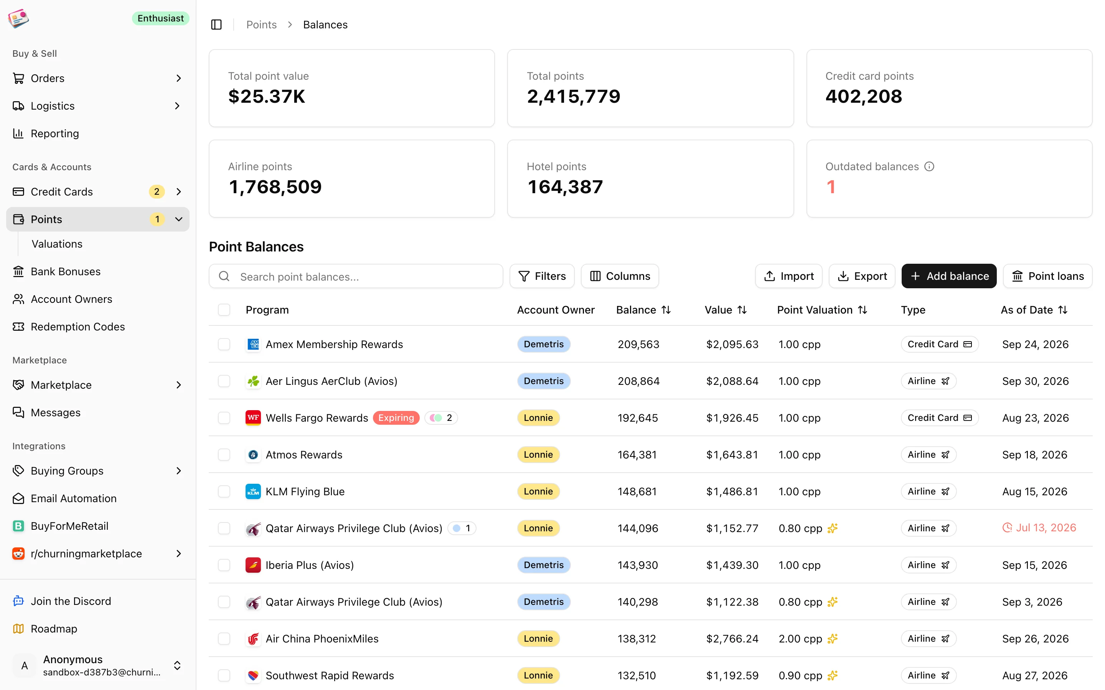Click the Air China PhoenixMiles logo icon
Screen dimensions: 1105x690
pos(253,638)
